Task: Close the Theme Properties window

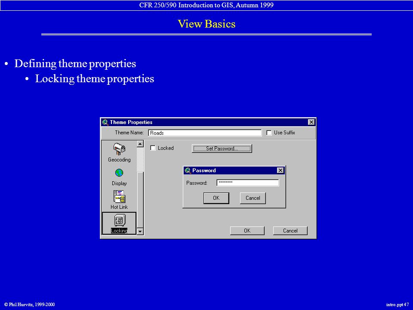Action: point(311,122)
